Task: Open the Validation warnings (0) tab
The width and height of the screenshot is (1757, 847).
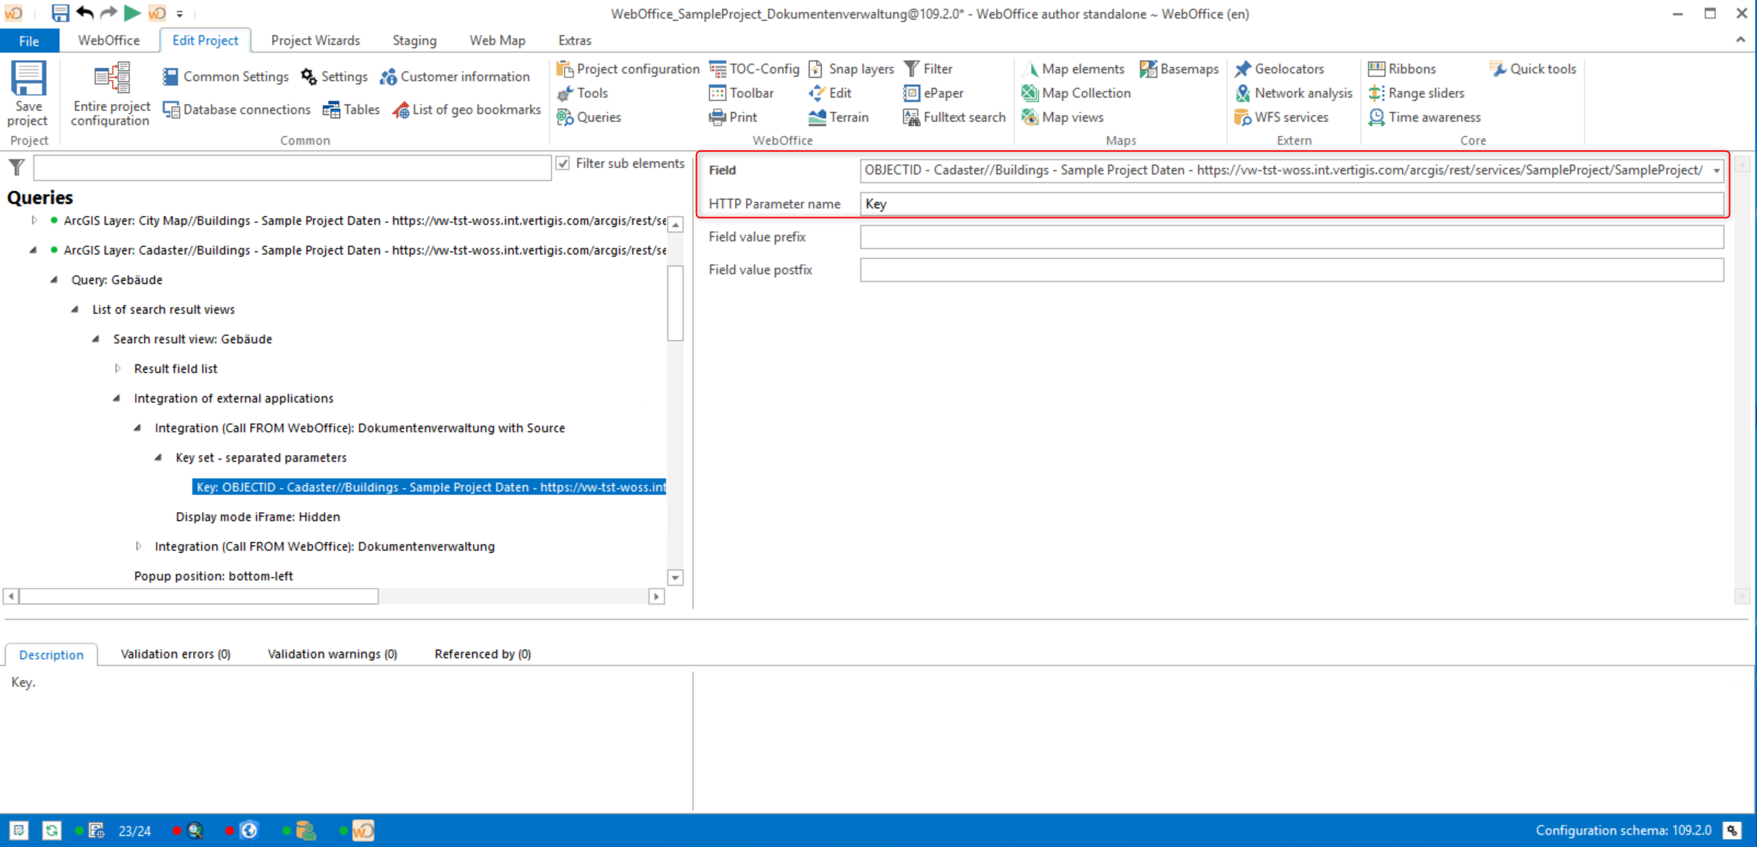Action: tap(331, 653)
